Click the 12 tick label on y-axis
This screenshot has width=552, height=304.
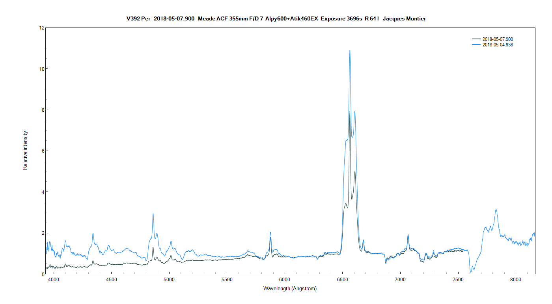point(41,28)
